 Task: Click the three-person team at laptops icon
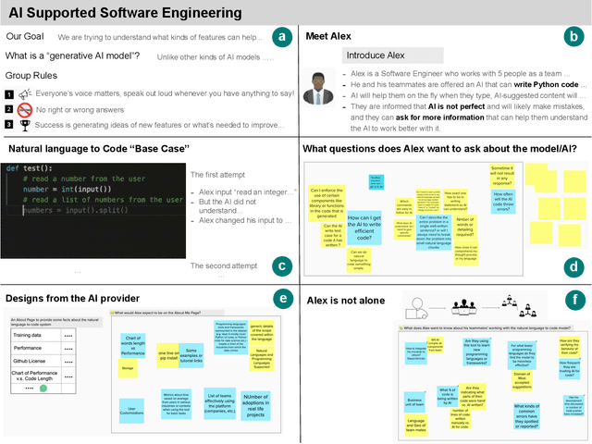click(x=464, y=307)
